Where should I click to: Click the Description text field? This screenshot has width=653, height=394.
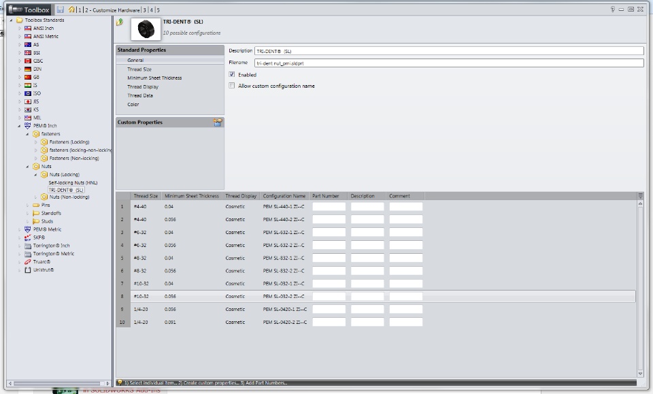coord(449,51)
